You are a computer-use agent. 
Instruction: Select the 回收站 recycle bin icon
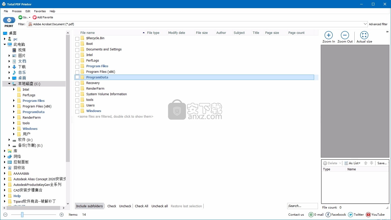10,168
